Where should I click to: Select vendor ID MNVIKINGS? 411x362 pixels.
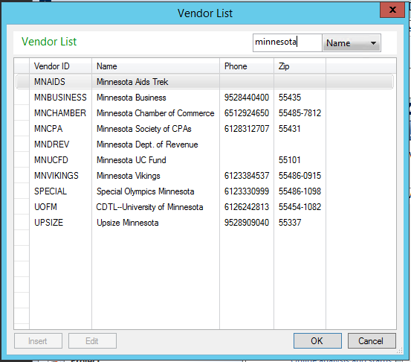click(56, 176)
